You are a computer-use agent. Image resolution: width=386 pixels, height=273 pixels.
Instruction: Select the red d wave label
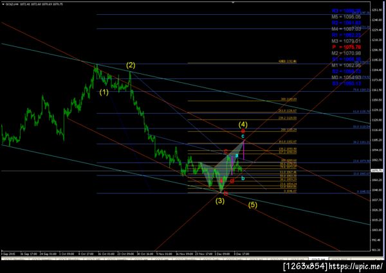pyautogui.click(x=232, y=181)
